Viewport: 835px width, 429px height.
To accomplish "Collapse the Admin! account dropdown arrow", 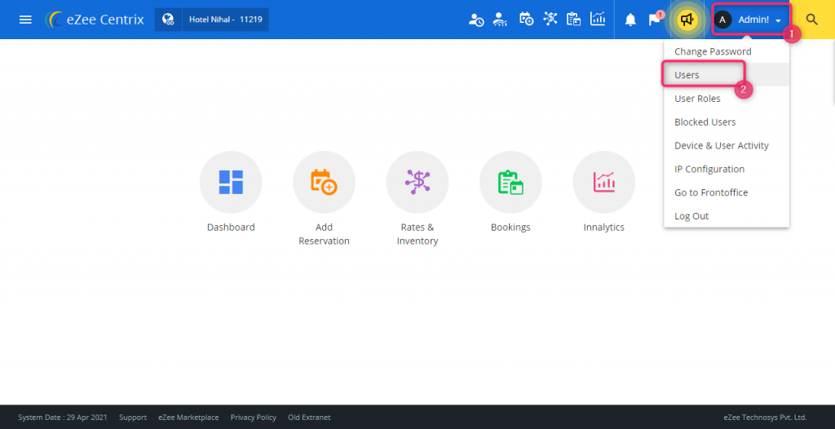I will 779,20.
